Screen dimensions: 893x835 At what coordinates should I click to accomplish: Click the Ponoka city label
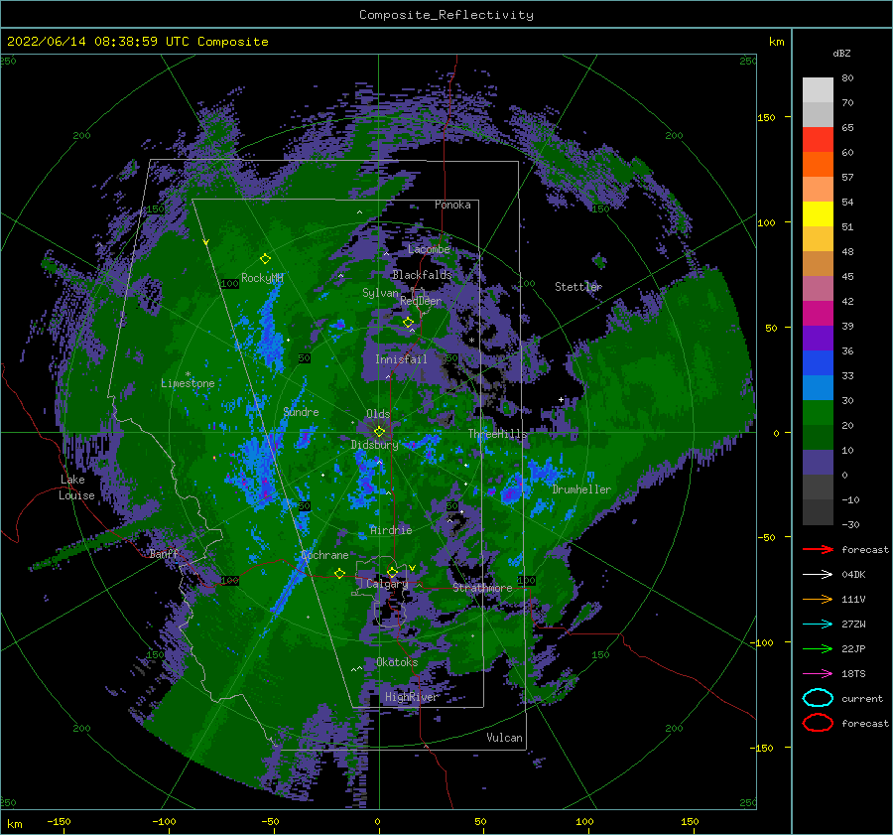pos(452,205)
